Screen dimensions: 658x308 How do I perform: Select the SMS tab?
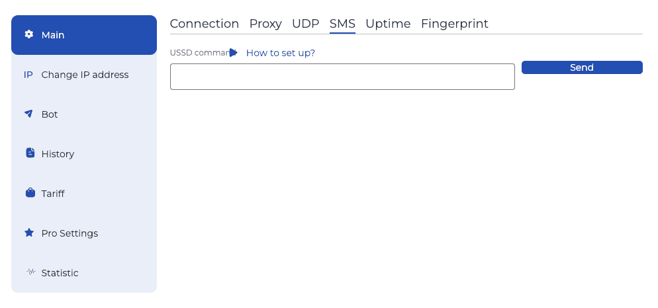point(342,24)
